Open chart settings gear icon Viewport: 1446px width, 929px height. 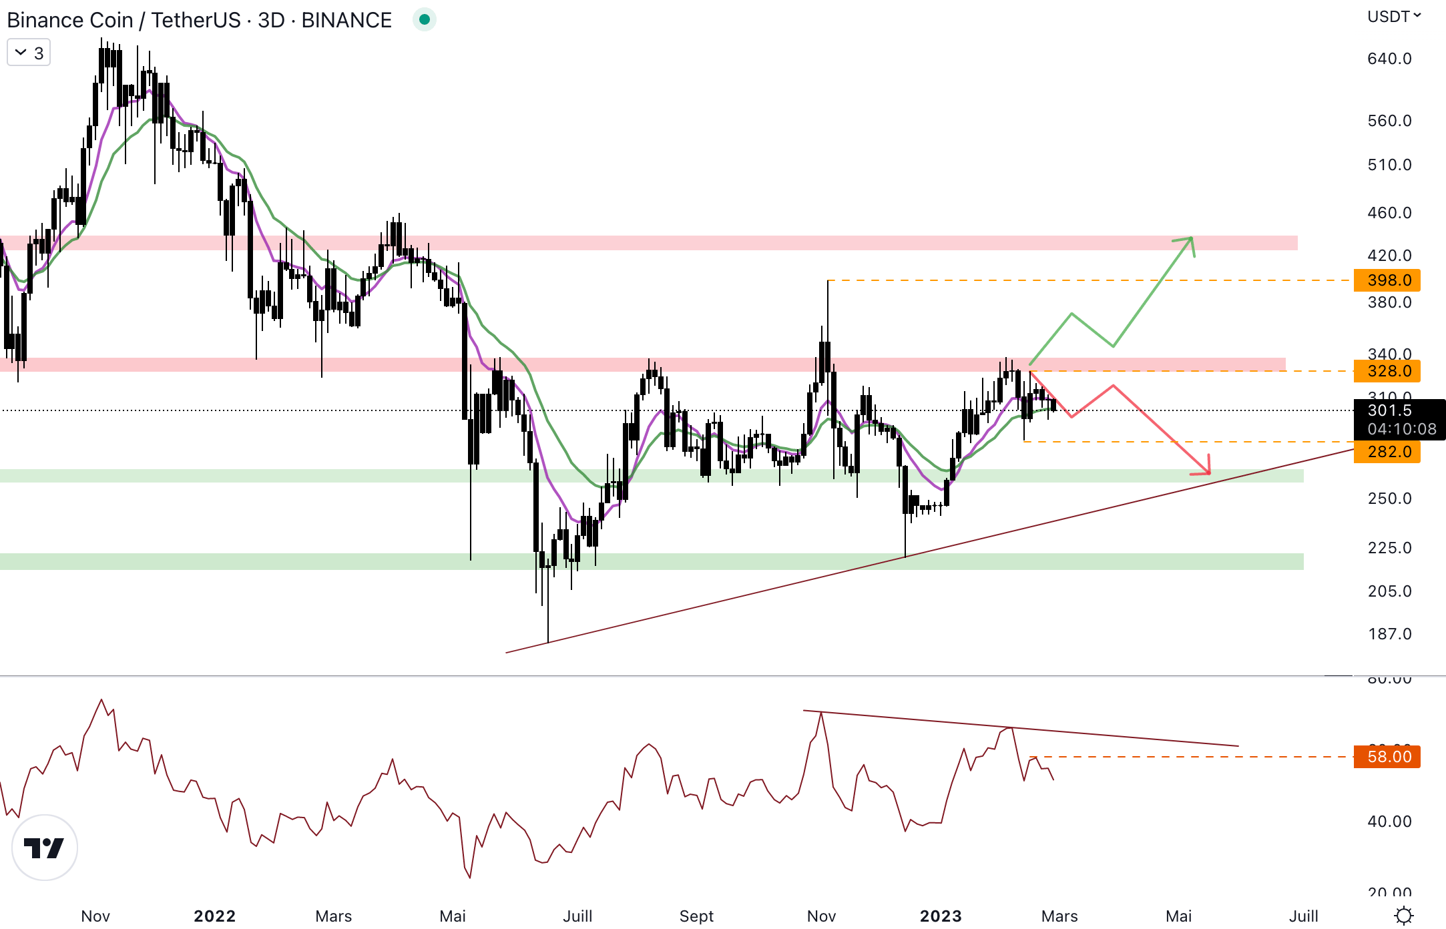click(x=1404, y=915)
